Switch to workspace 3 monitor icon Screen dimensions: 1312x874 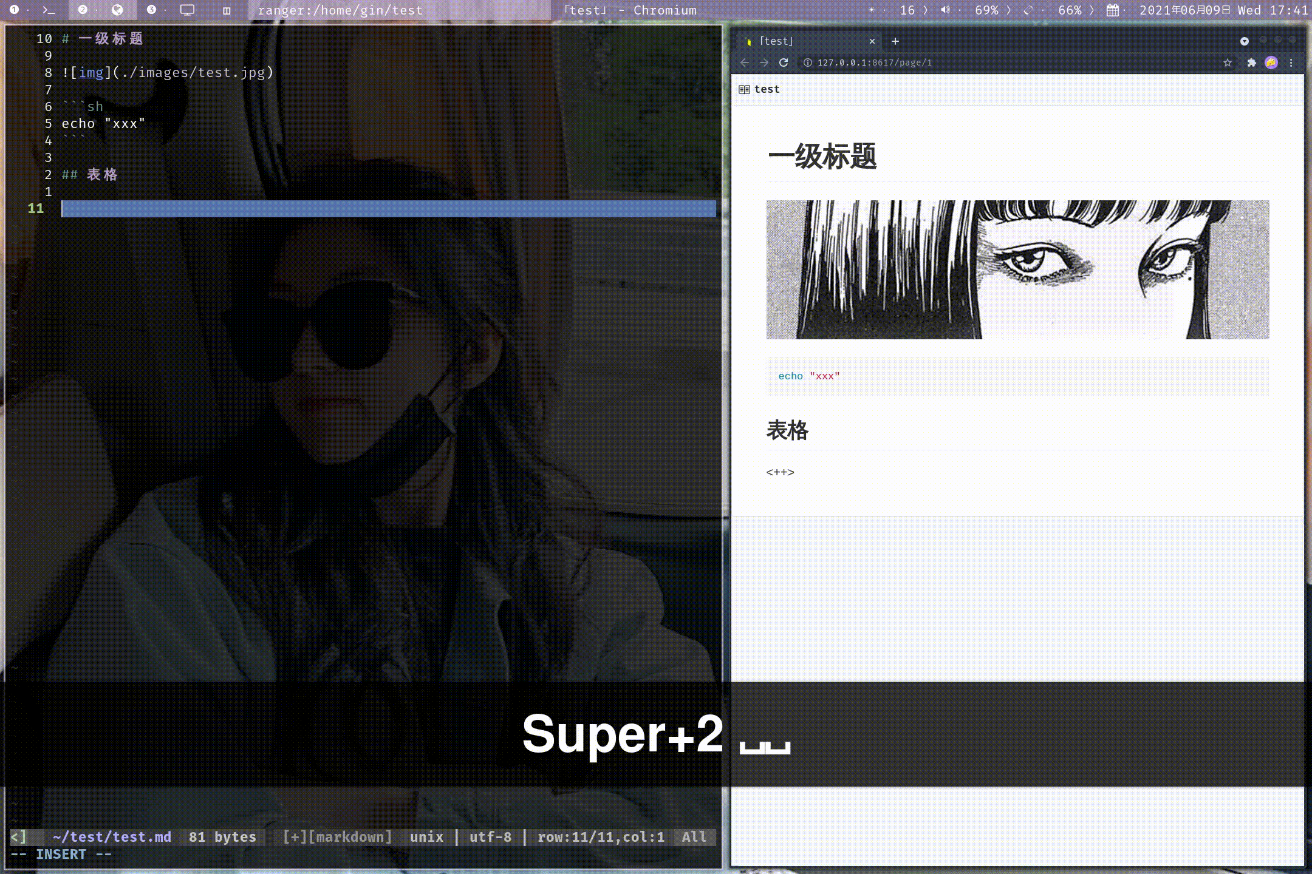click(x=187, y=10)
